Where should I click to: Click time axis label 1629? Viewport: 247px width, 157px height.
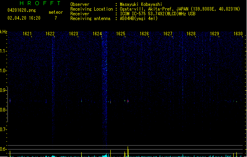(214, 34)
